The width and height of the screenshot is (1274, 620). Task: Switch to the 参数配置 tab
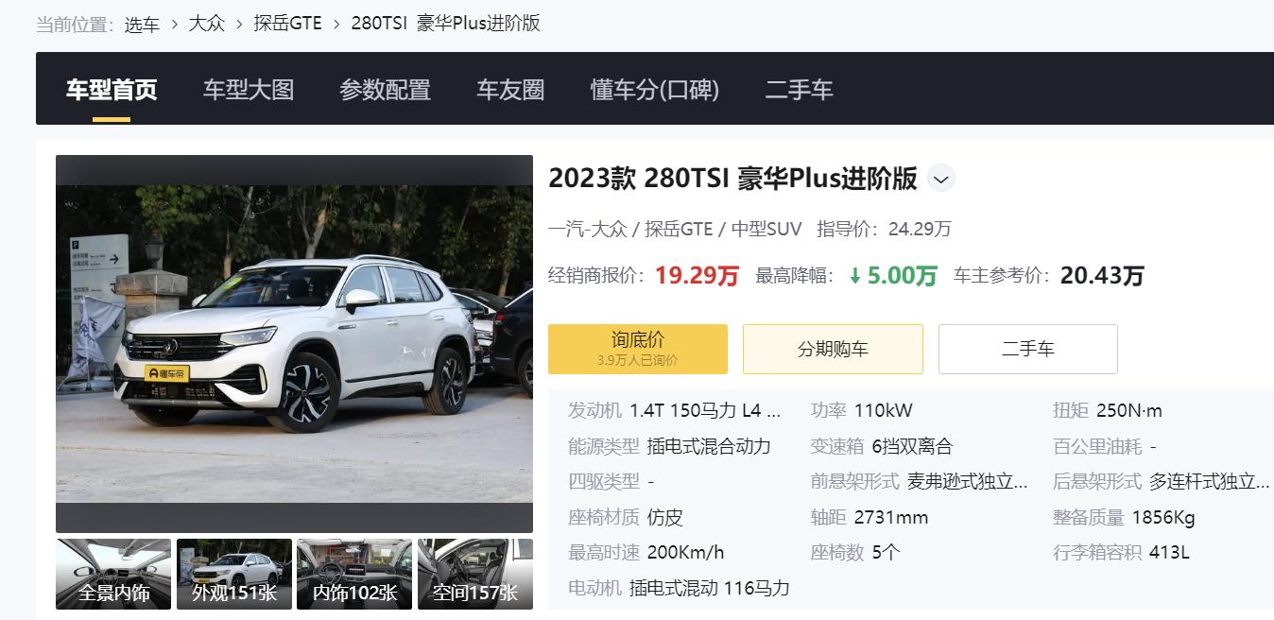click(385, 89)
